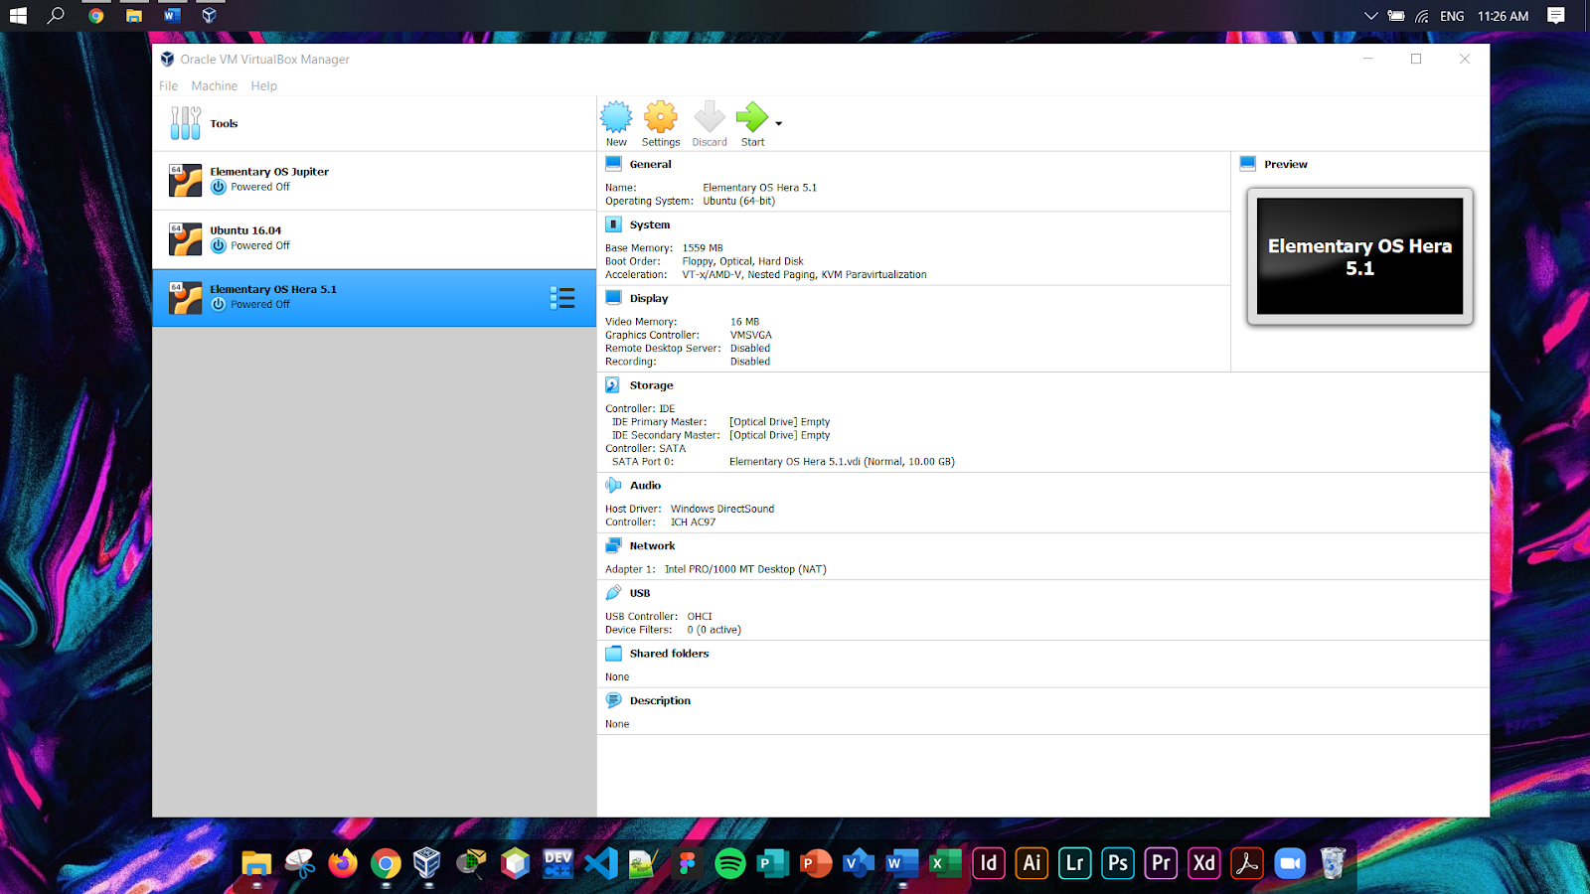Click the IDE Primary Master optical drive value
1590x894 pixels.
tap(779, 422)
